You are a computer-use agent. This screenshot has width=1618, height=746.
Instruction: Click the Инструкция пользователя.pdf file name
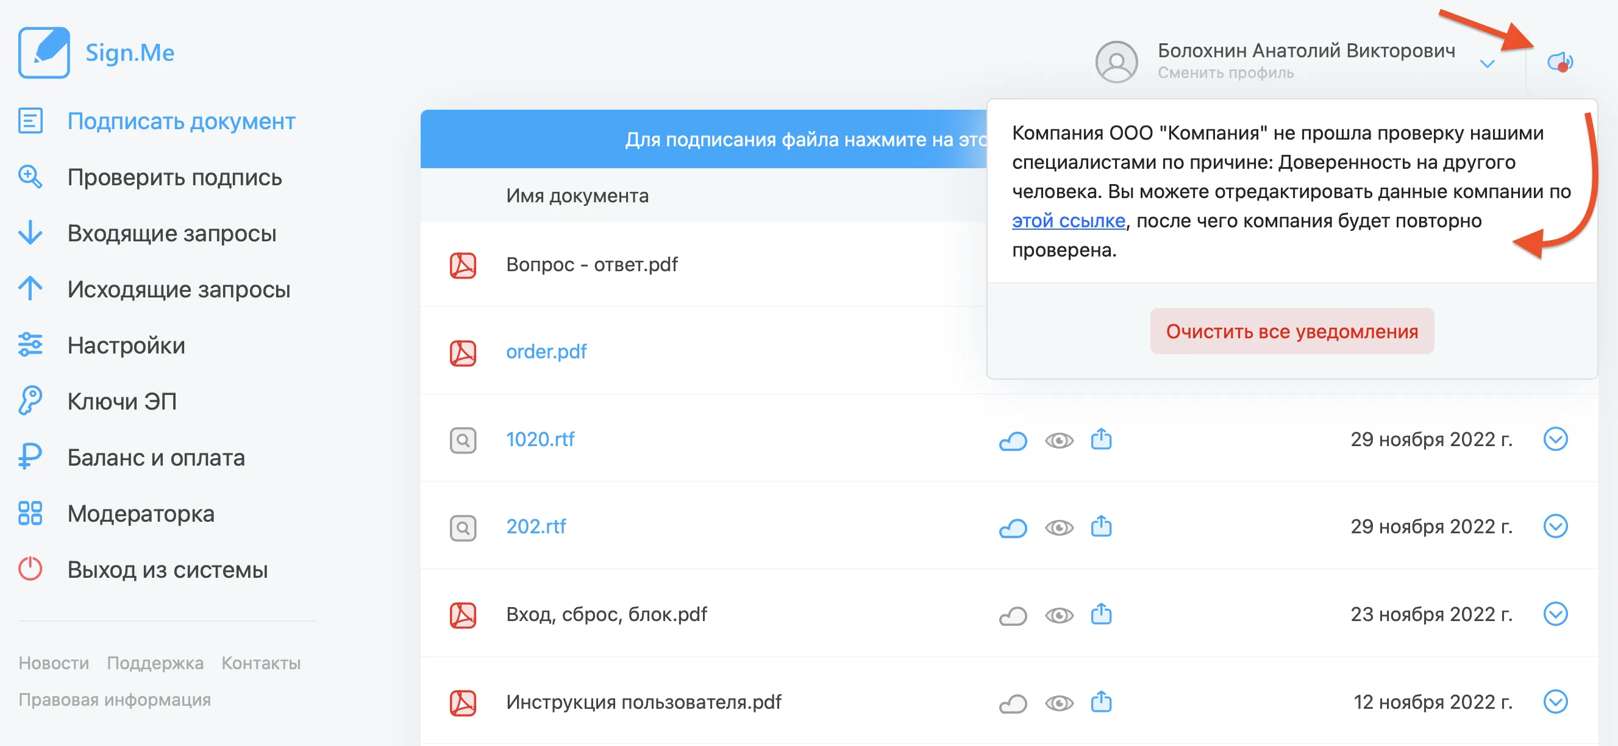643,702
